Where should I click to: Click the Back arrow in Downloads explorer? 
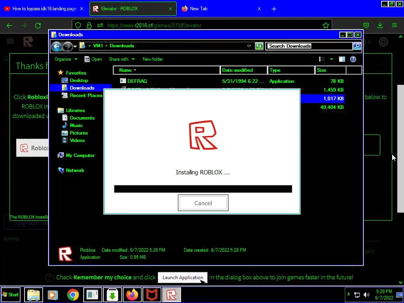(56, 47)
